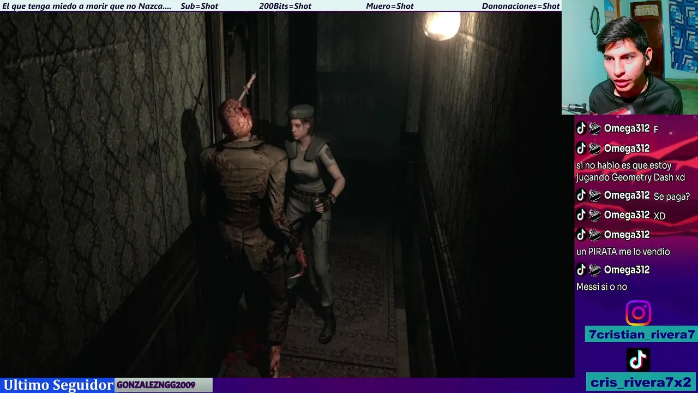698x393 pixels.
Task: Click the TikTok icon beside the PIRATA message
Action: (x=581, y=234)
